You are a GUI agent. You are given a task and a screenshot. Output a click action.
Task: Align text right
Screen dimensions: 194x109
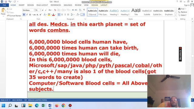pyautogui.click(x=65, y=15)
